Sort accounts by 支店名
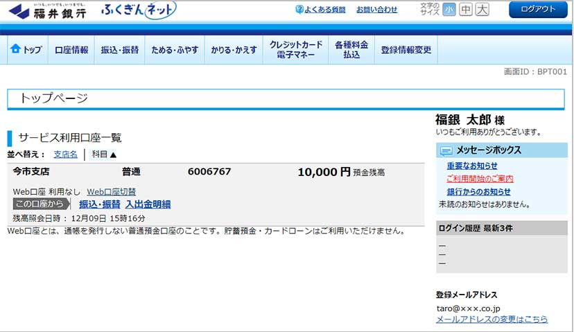This screenshot has height=332, width=574. click(x=66, y=155)
